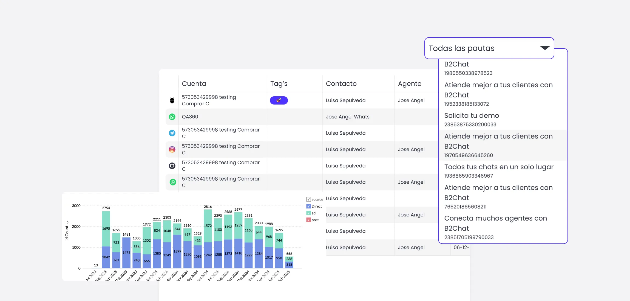Click the Sep 2024 total label 2677
630x301 pixels.
coord(238,210)
